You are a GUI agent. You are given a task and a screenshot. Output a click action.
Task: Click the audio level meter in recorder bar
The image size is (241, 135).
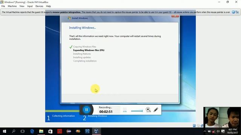point(125,110)
